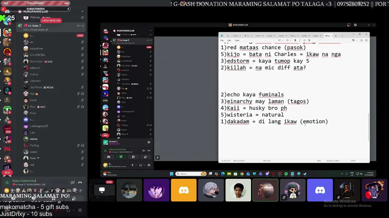Select the blurple Discord avatar tile
This screenshot has height=218, width=389.
(320, 190)
